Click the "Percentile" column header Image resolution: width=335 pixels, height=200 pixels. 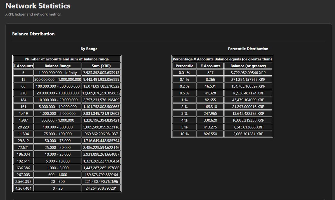(x=184, y=66)
